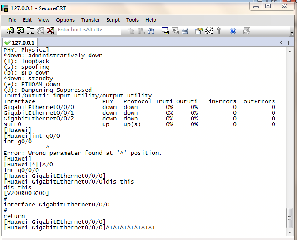The height and width of the screenshot is (240, 297).
Task: Click the Enter host input field
Action: click(x=89, y=30)
